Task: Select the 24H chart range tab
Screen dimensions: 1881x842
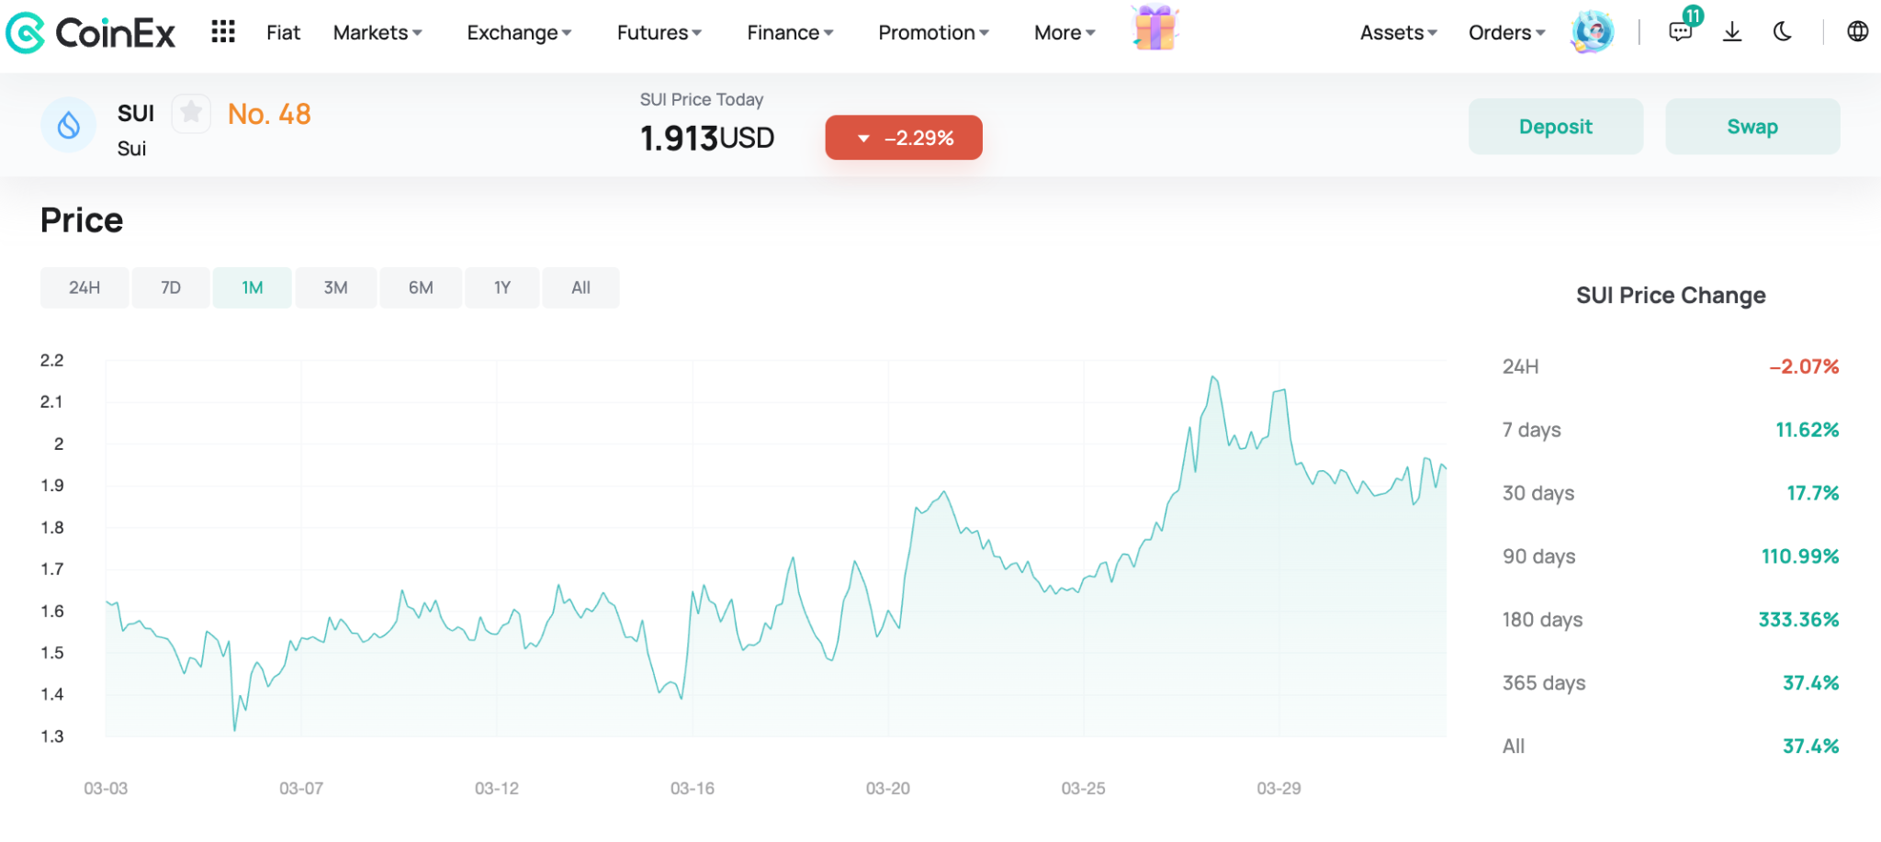Action: point(84,287)
